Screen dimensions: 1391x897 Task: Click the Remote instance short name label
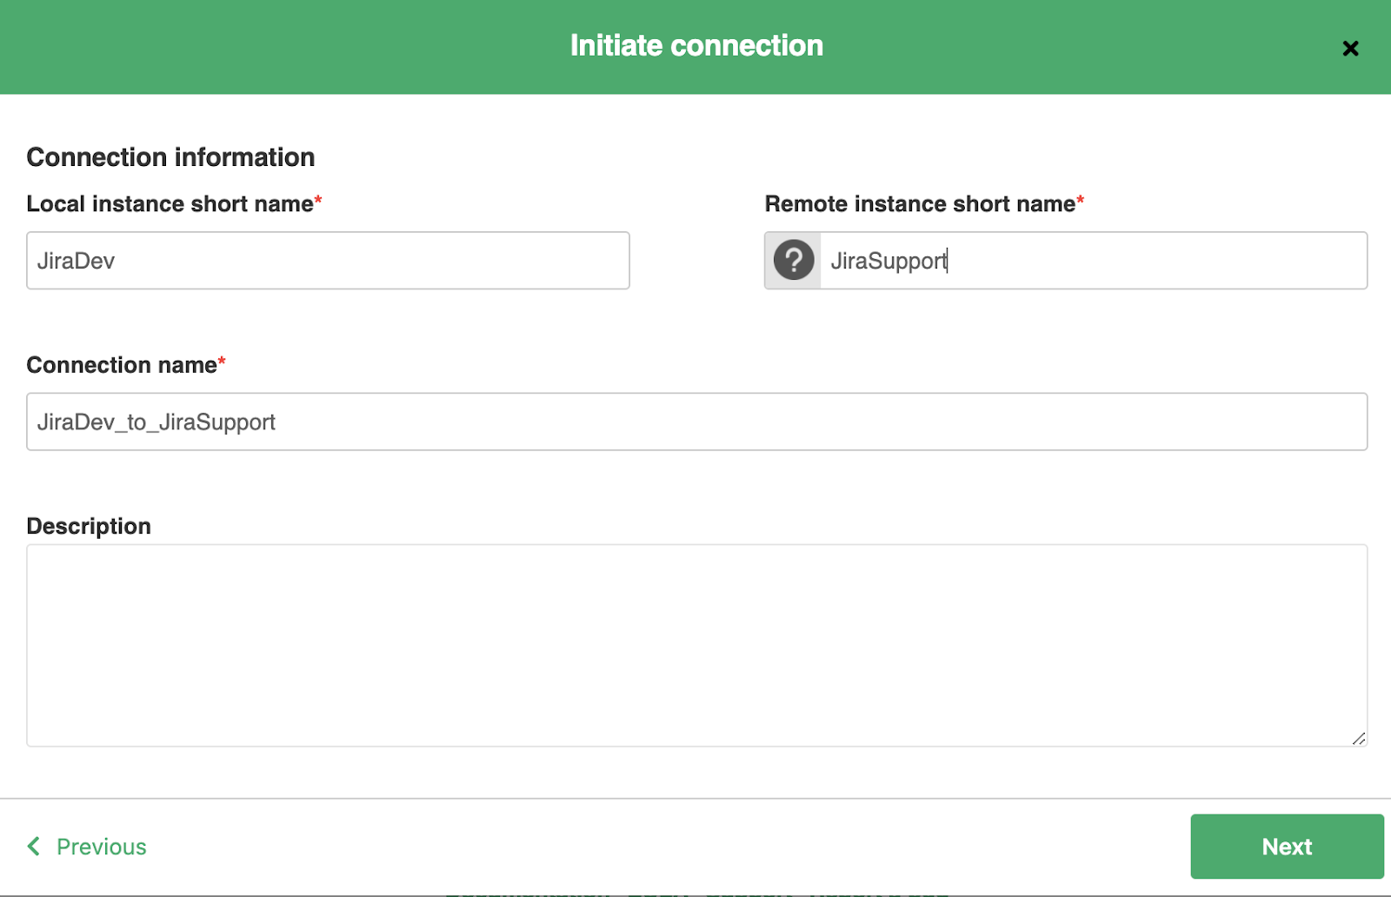[x=924, y=203]
